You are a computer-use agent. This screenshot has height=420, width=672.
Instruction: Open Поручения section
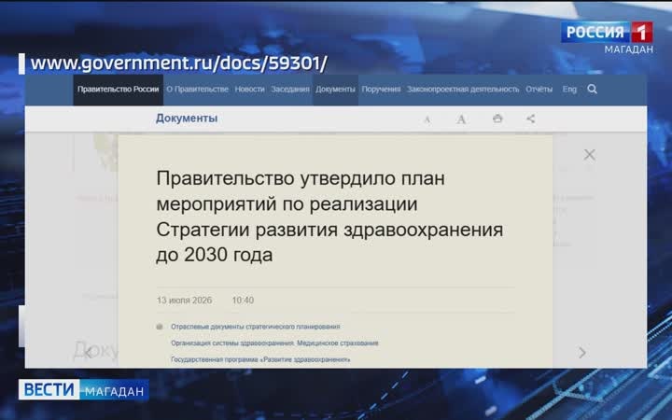tap(381, 90)
